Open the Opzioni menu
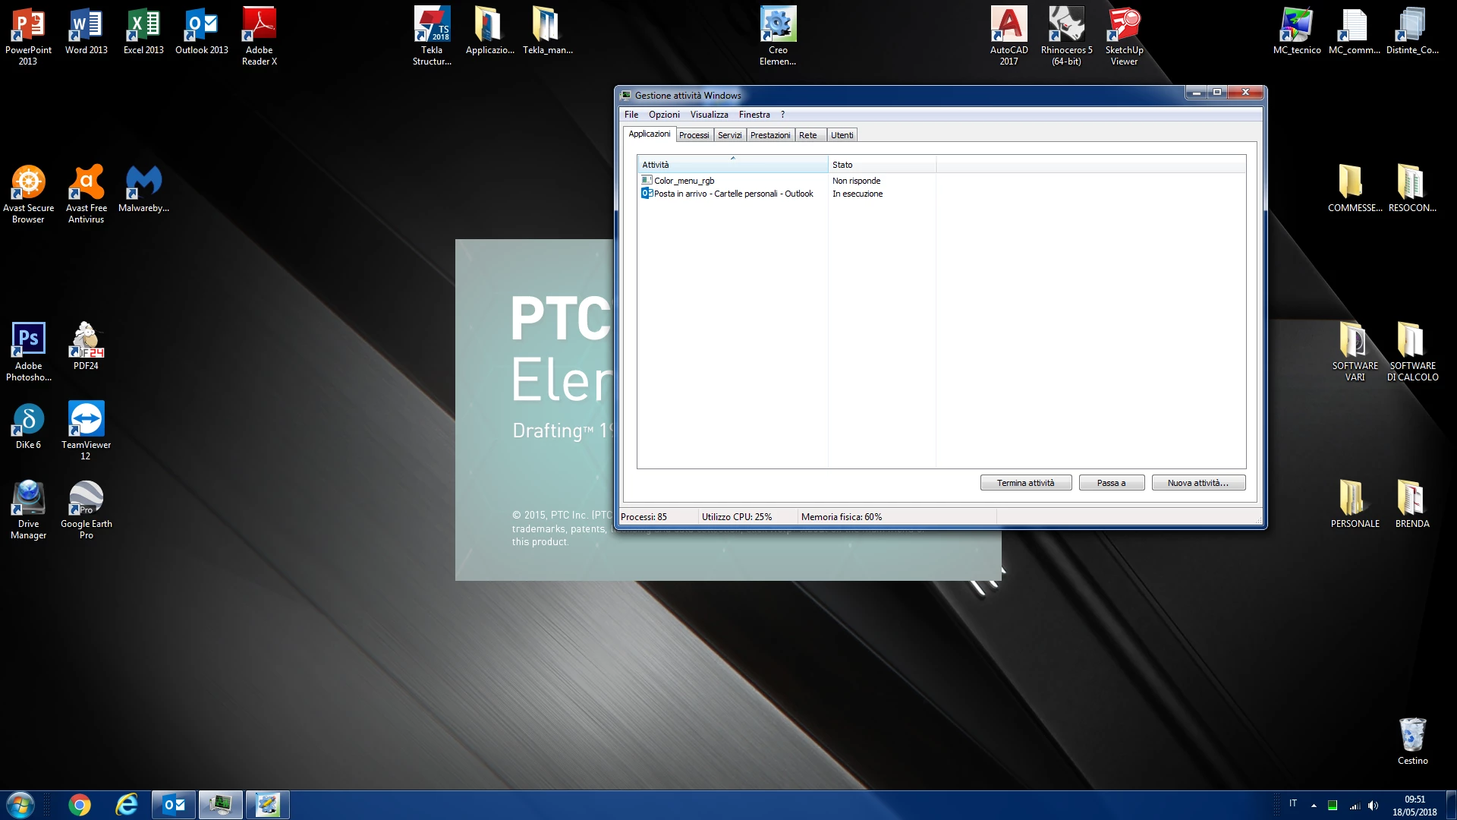Viewport: 1457px width, 820px height. click(664, 115)
